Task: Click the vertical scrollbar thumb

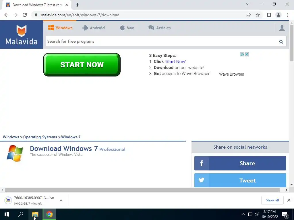Action: coord(291,43)
